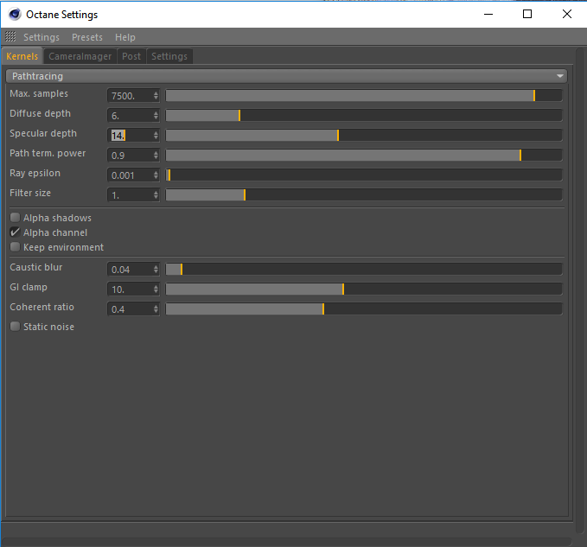
Task: Click the Specular depth stepper arrows
Action: click(156, 136)
